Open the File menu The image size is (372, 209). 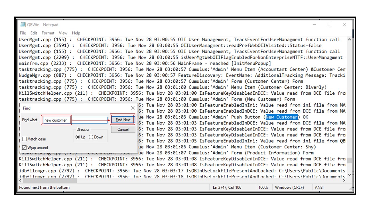[23, 33]
